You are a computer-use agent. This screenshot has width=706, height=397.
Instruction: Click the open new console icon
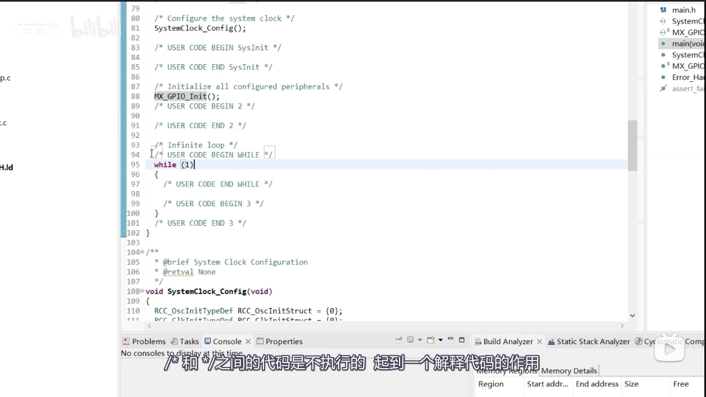point(431,340)
